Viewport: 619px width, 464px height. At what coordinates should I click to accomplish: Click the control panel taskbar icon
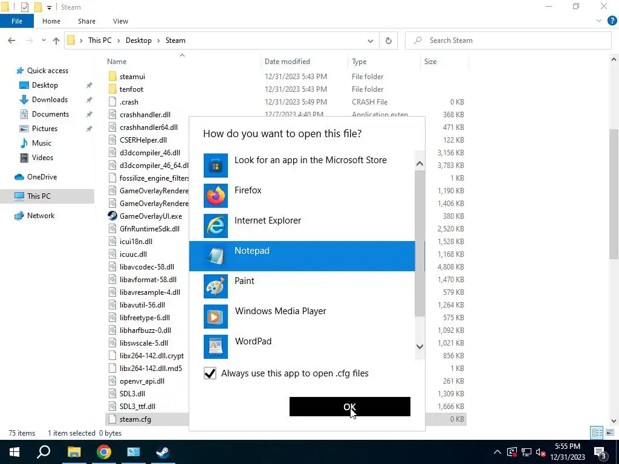[133, 452]
